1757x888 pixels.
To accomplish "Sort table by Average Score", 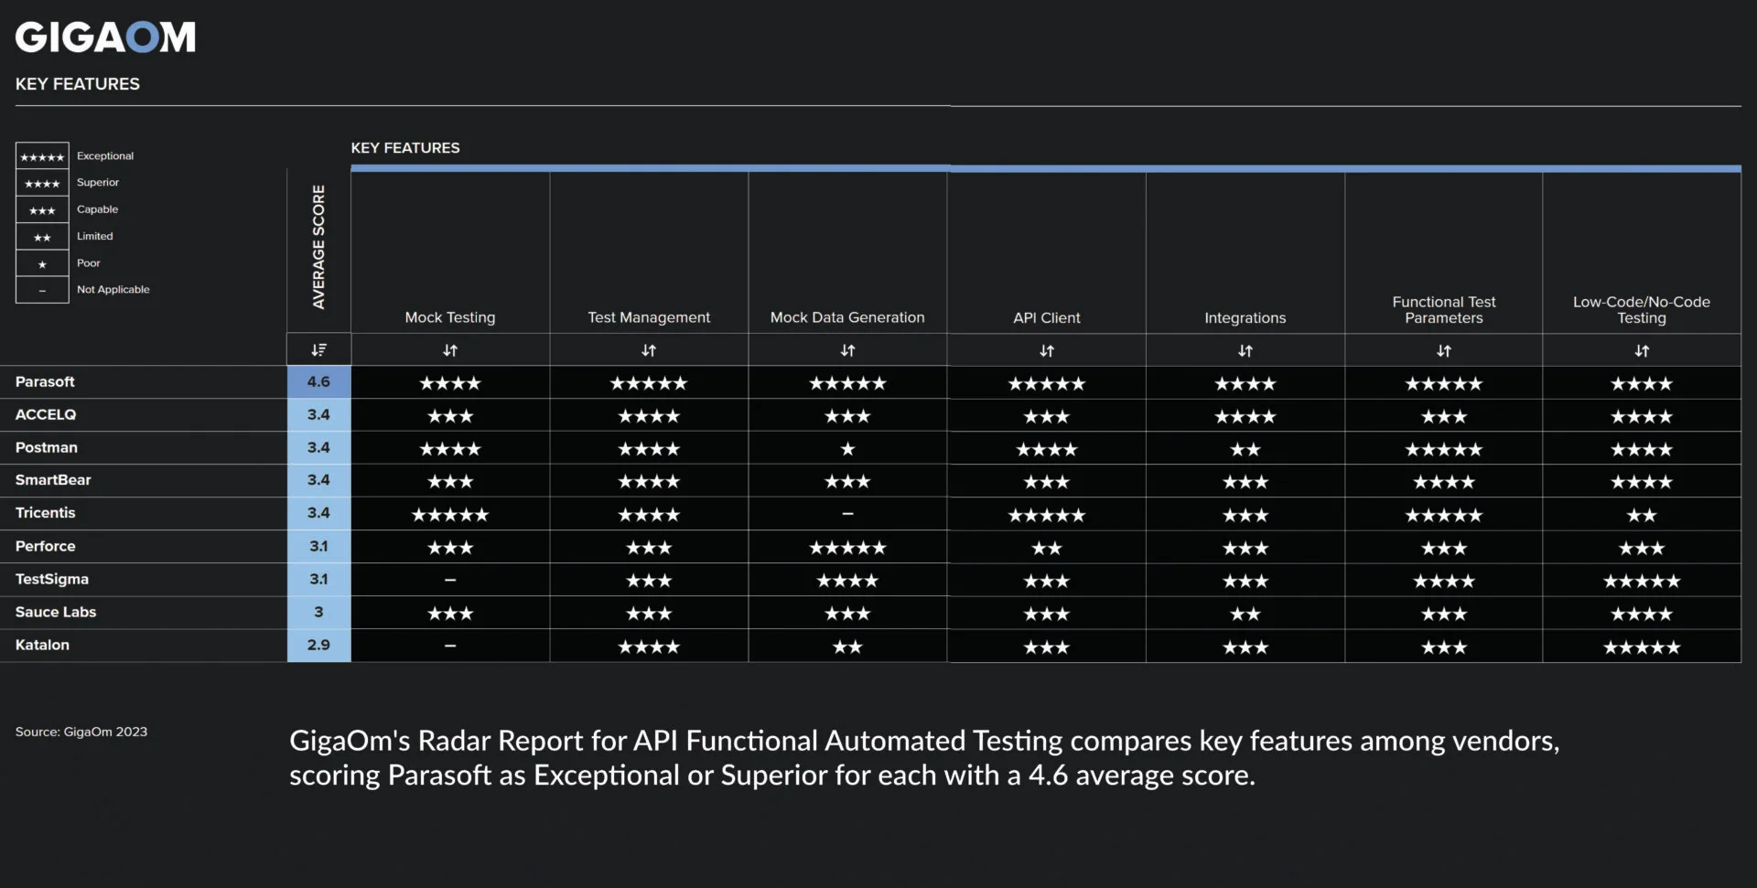I will [318, 350].
